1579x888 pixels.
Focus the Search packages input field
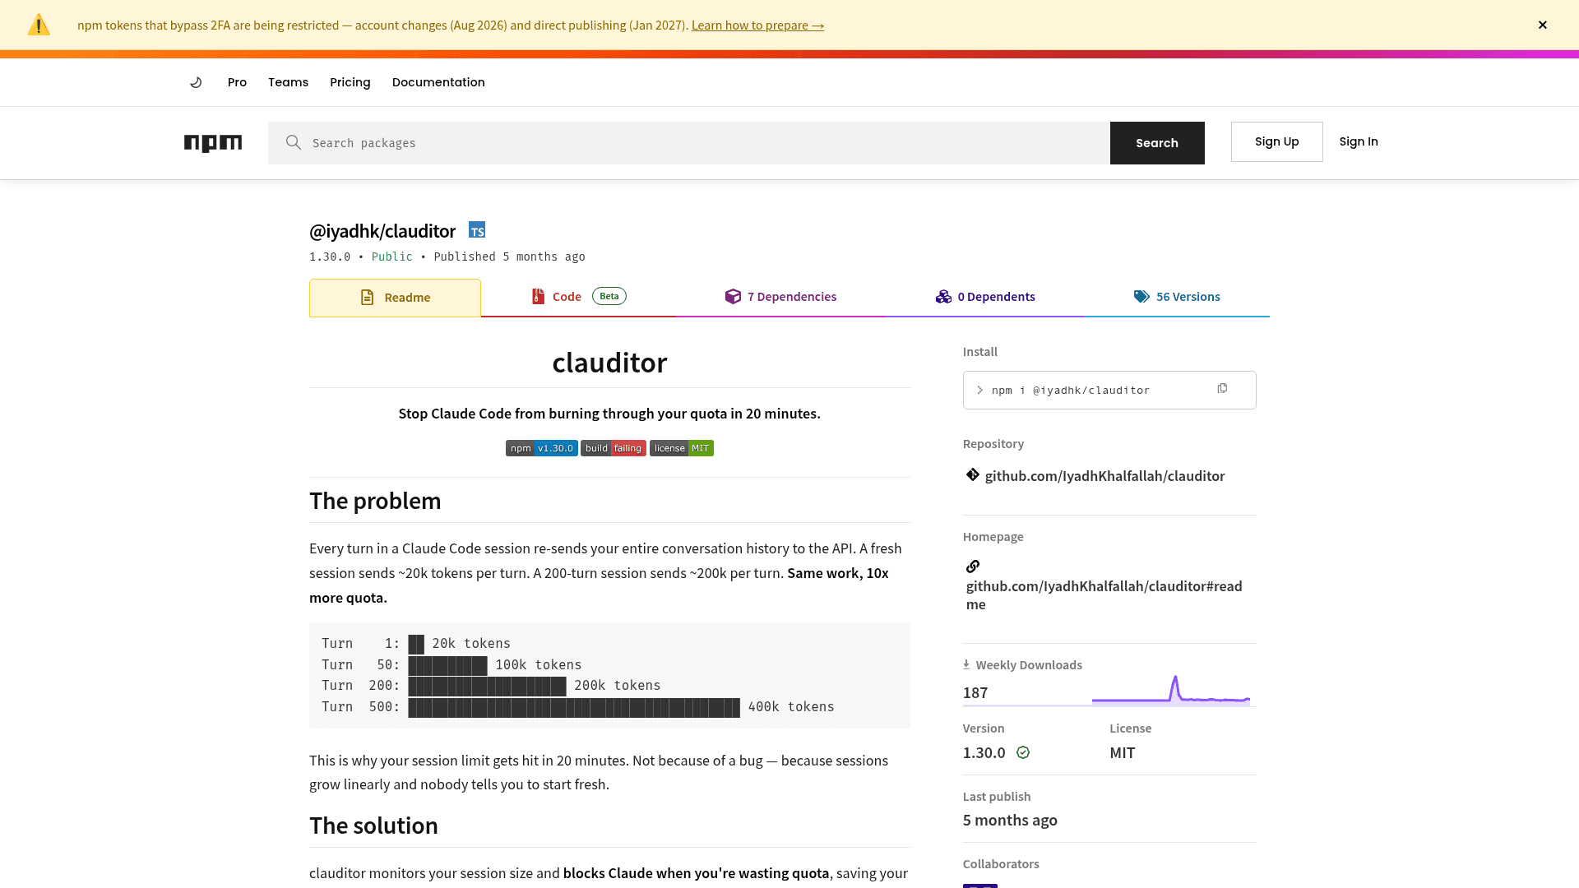[x=689, y=143]
